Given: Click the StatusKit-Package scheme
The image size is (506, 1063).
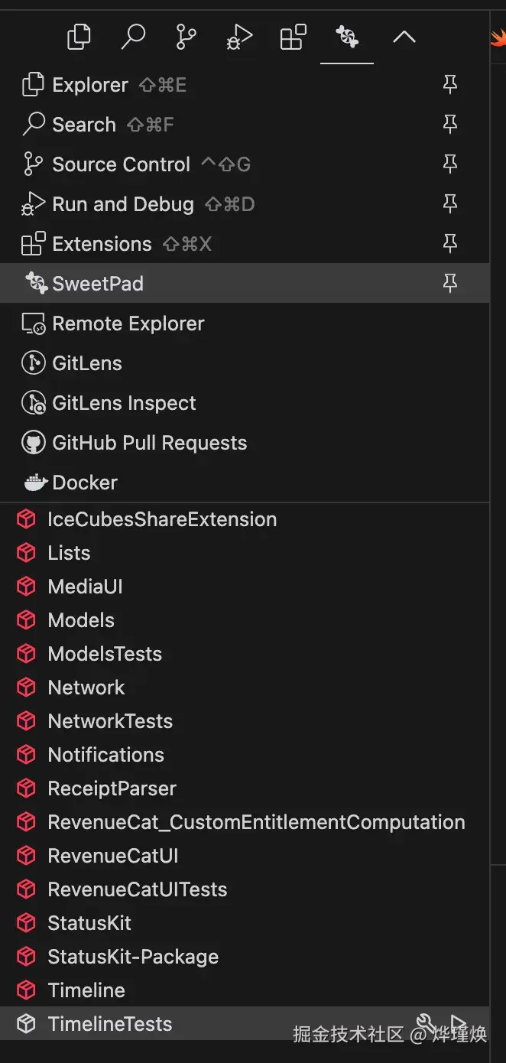Looking at the screenshot, I should coord(133,957).
